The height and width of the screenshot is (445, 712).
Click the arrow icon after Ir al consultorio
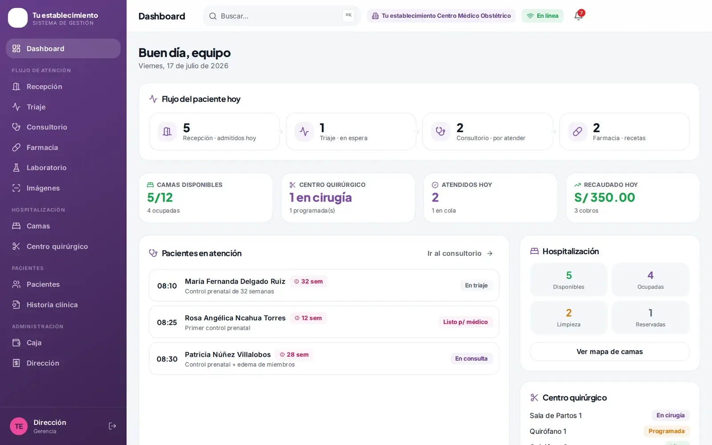click(x=490, y=253)
